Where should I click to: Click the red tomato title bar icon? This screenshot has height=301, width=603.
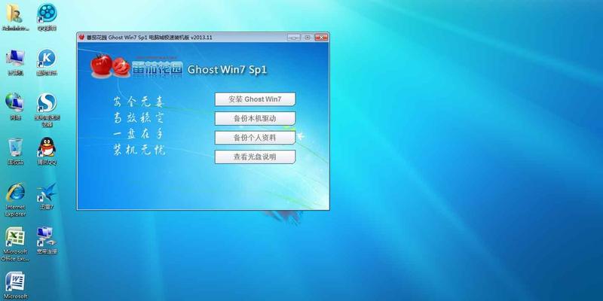point(81,37)
